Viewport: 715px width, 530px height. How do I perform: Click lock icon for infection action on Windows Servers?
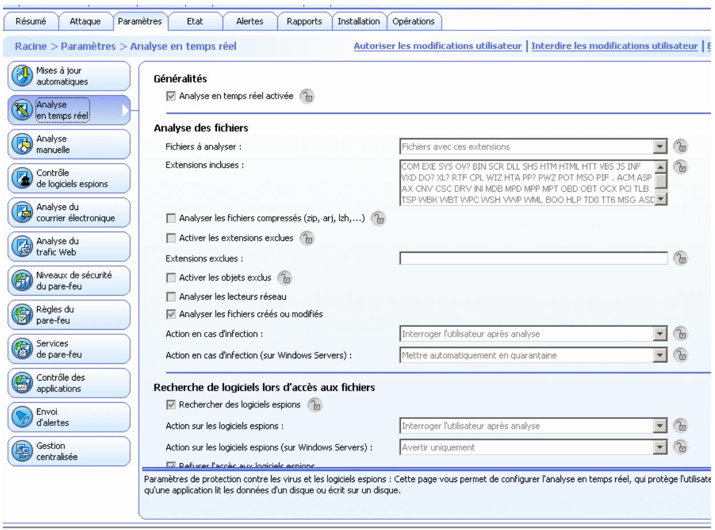click(679, 355)
